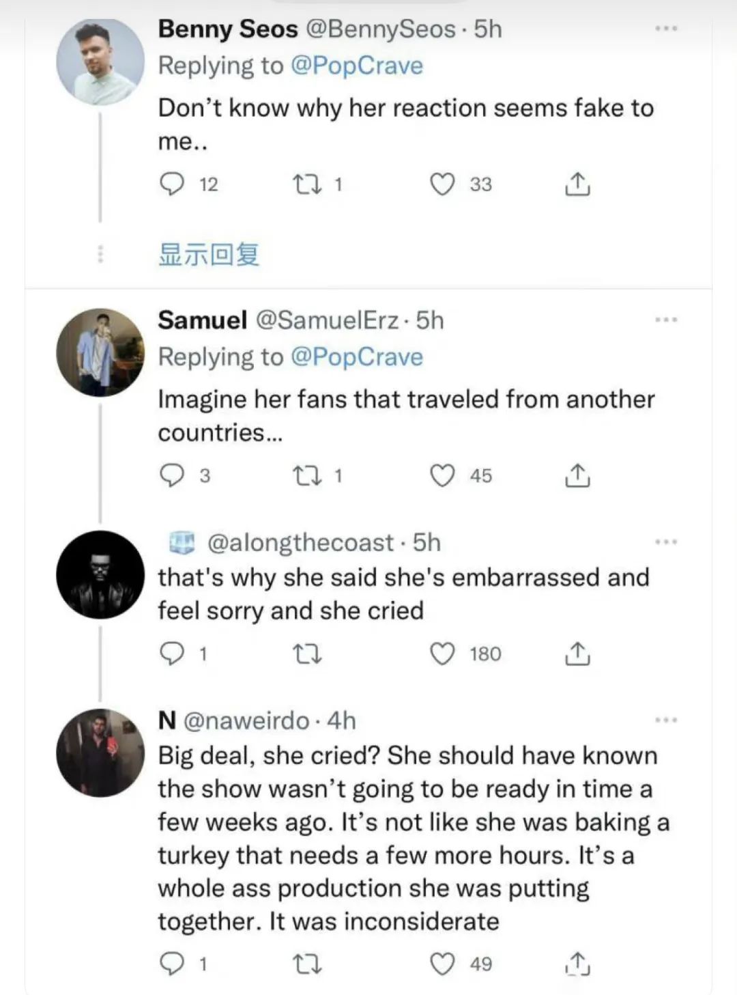Screen dimensions: 737x995
Task: Share N @naweirdo's tweet
Action: click(577, 964)
